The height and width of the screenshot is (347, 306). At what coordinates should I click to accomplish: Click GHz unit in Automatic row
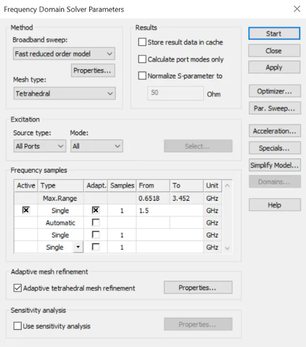(212, 223)
